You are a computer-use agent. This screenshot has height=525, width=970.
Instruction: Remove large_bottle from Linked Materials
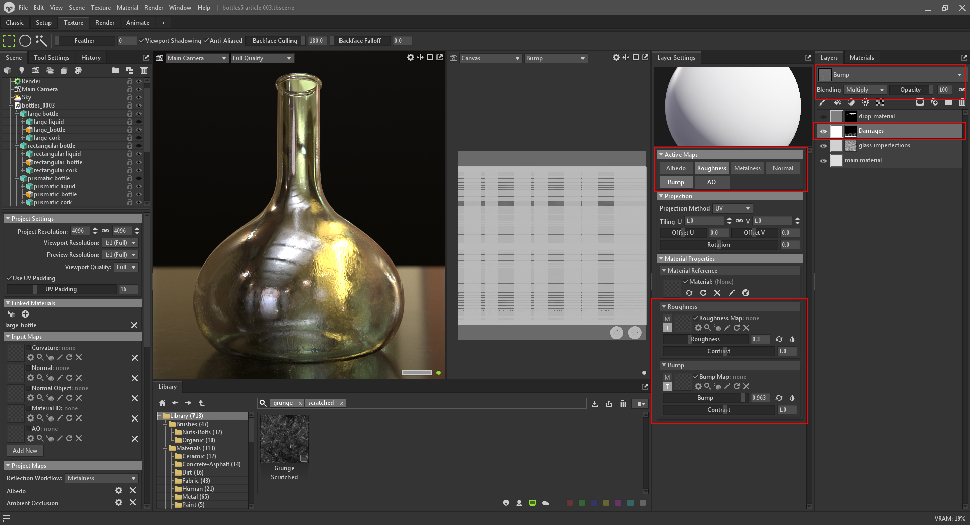pos(134,325)
